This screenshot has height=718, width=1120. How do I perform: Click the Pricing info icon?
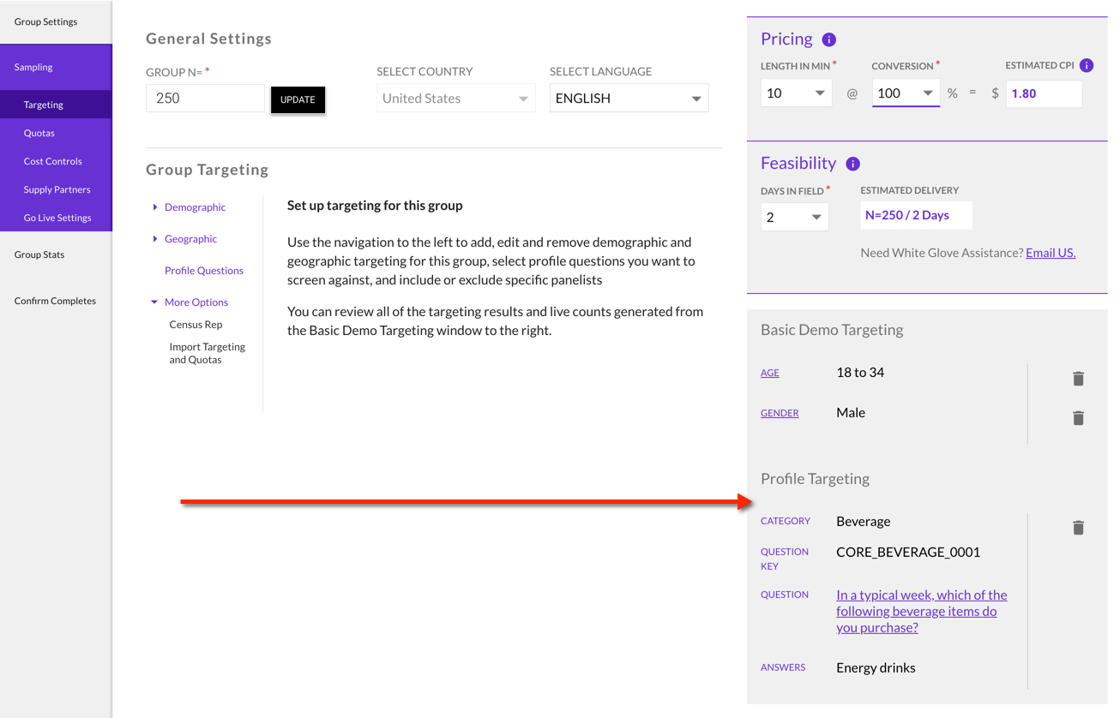point(828,39)
